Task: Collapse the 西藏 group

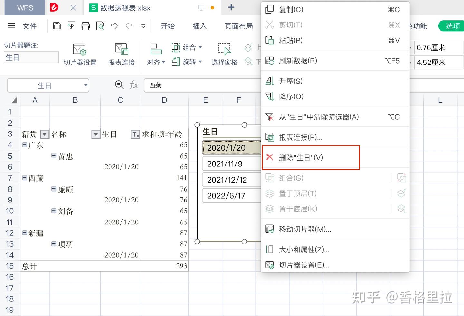Action: point(24,178)
